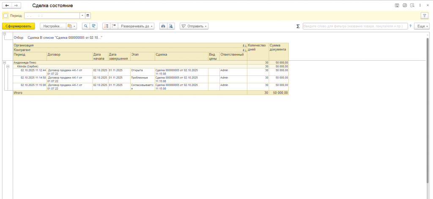Click the Сформировать button
This screenshot has width=433, height=199.
[x=18, y=26]
